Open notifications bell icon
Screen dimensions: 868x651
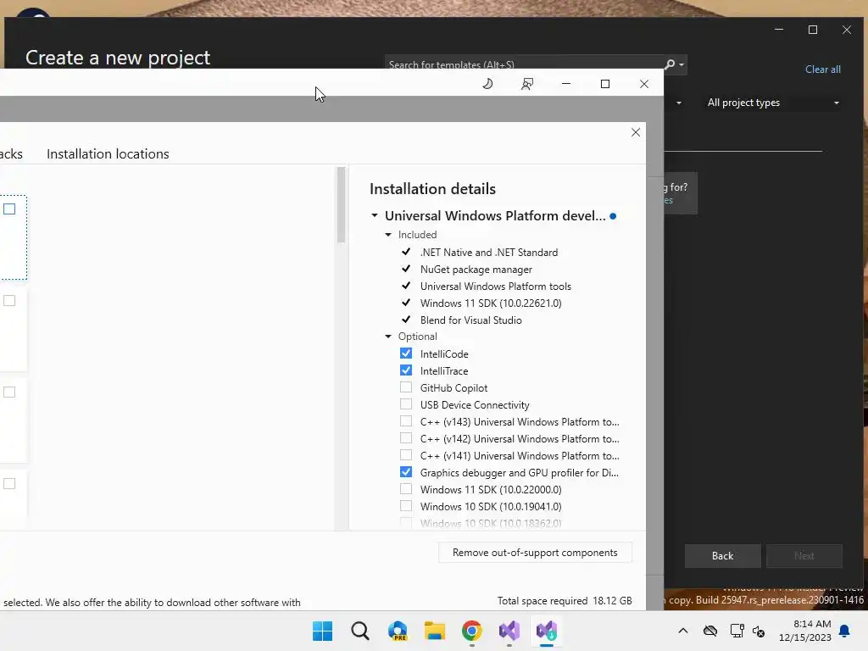pyautogui.click(x=845, y=631)
